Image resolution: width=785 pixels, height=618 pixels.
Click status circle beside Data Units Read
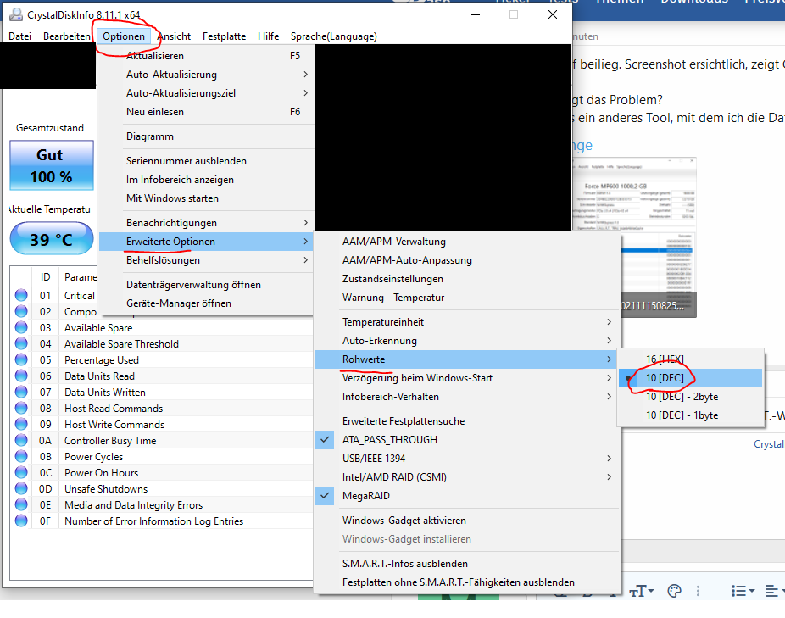(x=21, y=376)
